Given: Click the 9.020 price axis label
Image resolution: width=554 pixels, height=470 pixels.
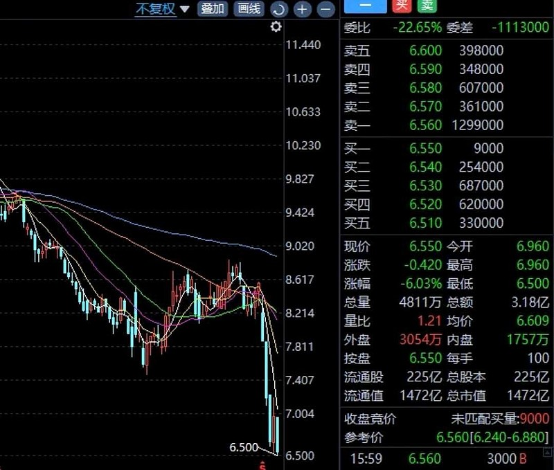Looking at the screenshot, I should 300,246.
